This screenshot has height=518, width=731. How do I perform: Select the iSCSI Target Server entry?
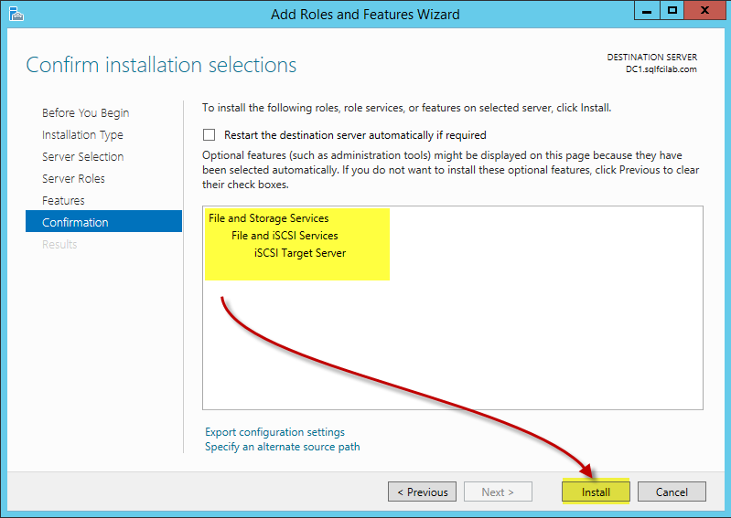(300, 253)
